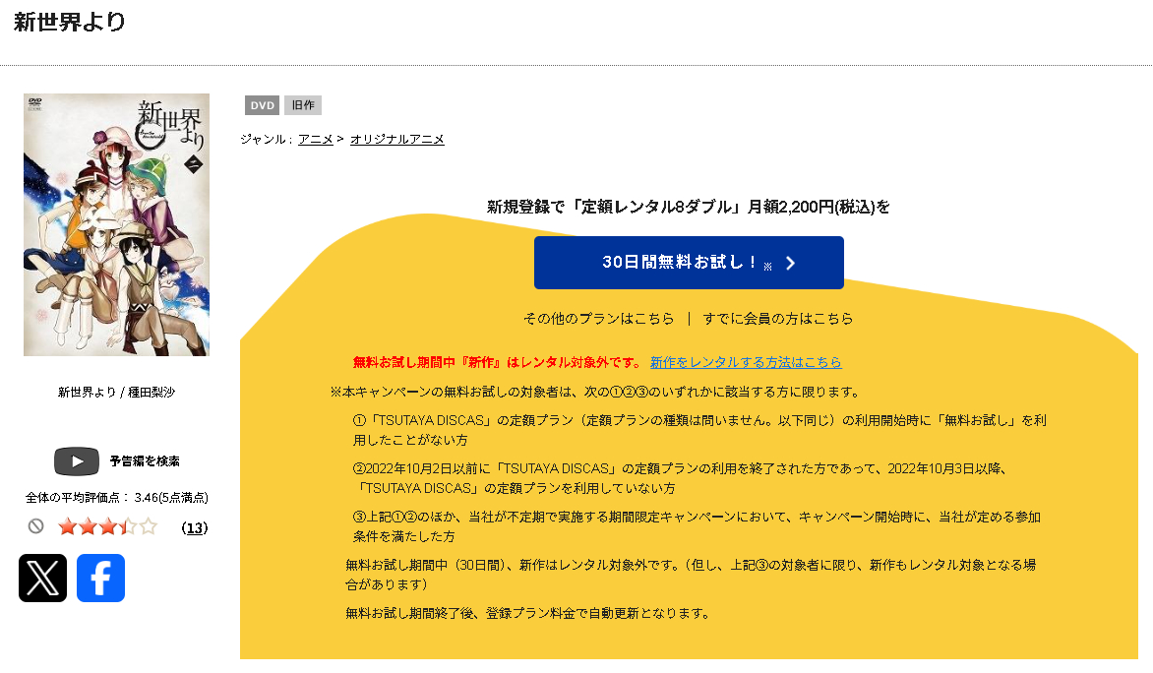The height and width of the screenshot is (673, 1153).
Task: Share the title on X (Twitter)
Action: click(x=42, y=579)
